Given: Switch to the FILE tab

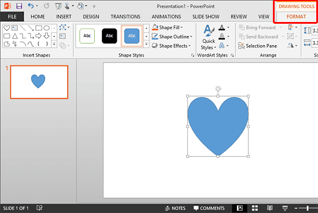Looking at the screenshot, I should tap(12, 17).
